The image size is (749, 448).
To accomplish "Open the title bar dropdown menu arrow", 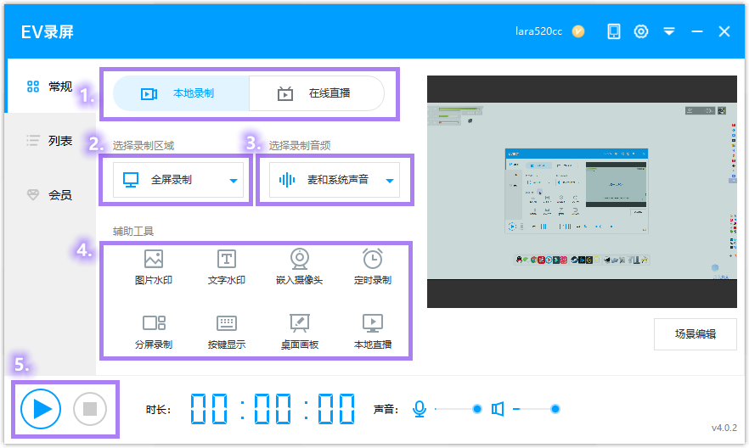I will tap(669, 31).
